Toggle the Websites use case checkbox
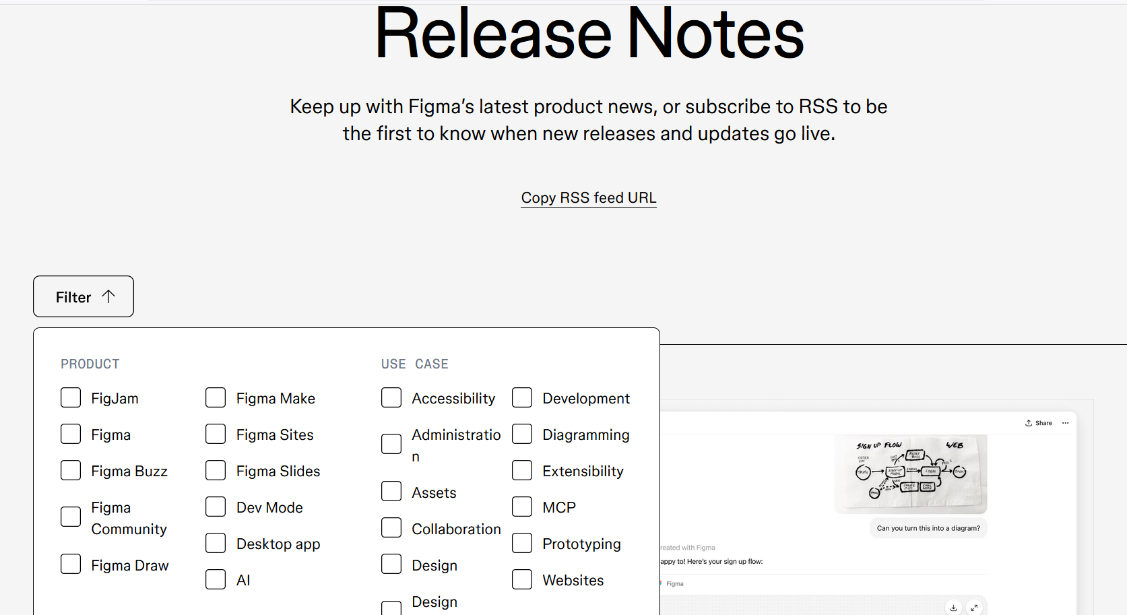Screen dimensions: 1127x615 (522, 579)
